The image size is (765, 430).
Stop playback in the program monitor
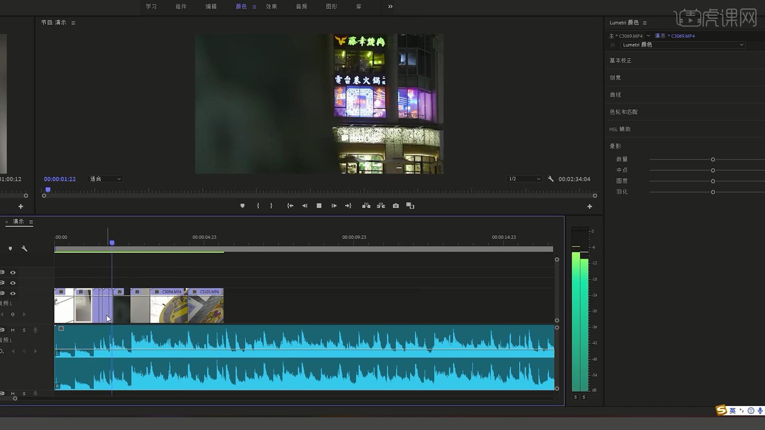pyautogui.click(x=319, y=206)
